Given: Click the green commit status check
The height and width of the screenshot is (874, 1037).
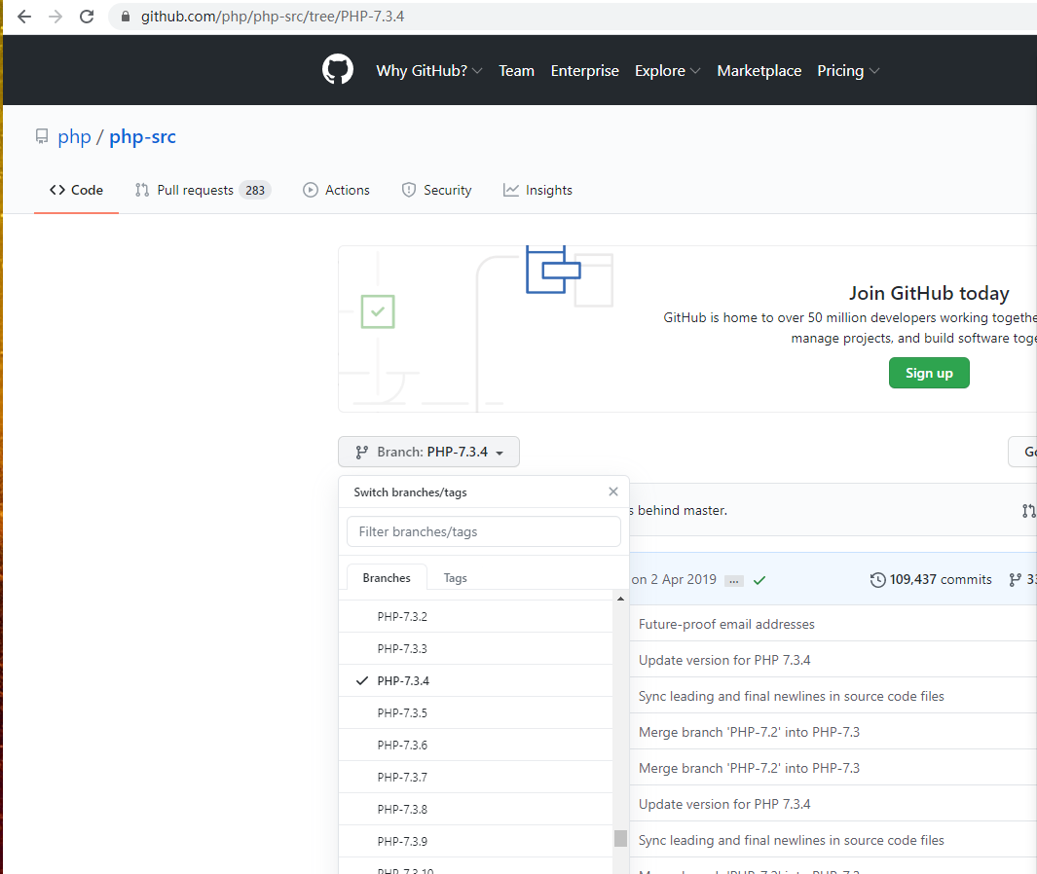Looking at the screenshot, I should click(759, 579).
